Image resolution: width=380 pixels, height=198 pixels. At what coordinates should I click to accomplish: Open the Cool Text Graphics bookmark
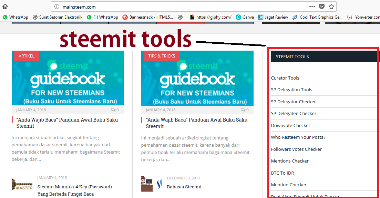click(x=318, y=17)
